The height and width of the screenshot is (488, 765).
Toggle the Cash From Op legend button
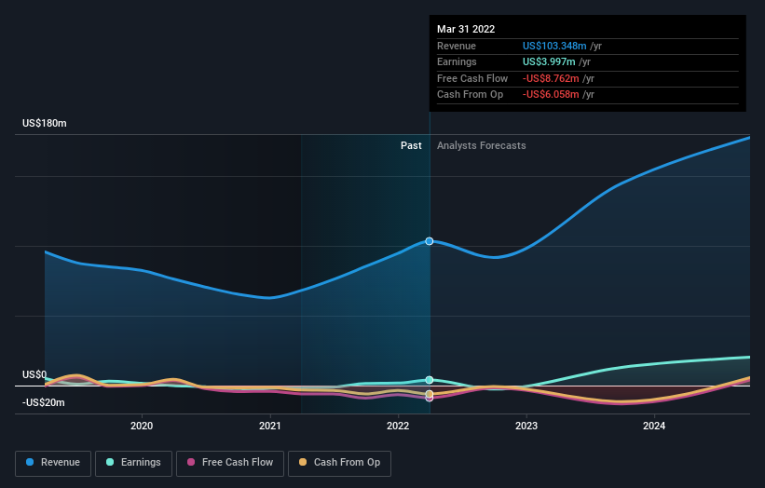point(339,463)
